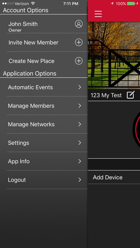Tap the Account Options header

pyautogui.click(x=26, y=10)
